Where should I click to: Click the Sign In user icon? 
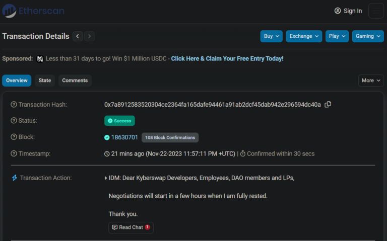pos(338,11)
